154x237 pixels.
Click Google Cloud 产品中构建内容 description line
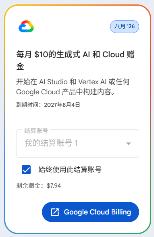(x=65, y=92)
